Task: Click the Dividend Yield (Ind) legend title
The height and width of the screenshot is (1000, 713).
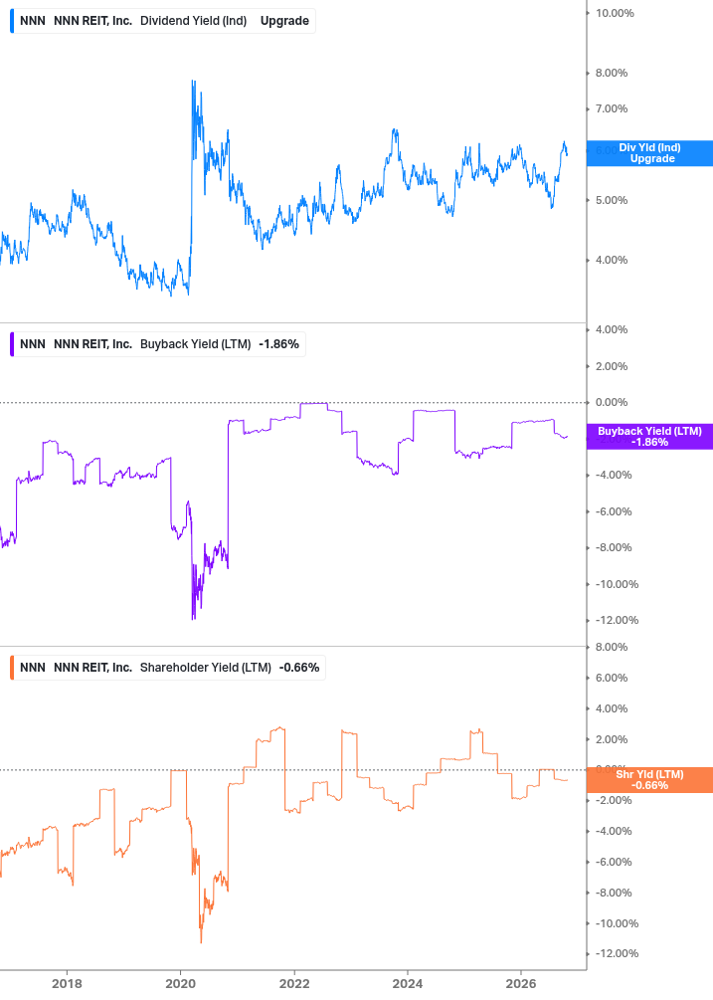Action: point(193,21)
